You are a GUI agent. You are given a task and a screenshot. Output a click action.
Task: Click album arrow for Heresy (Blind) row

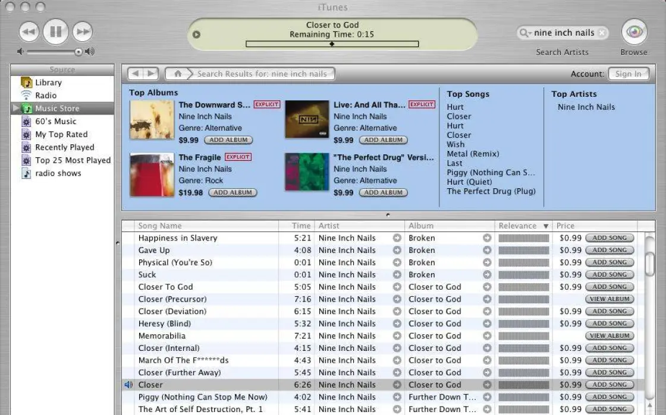tap(487, 324)
